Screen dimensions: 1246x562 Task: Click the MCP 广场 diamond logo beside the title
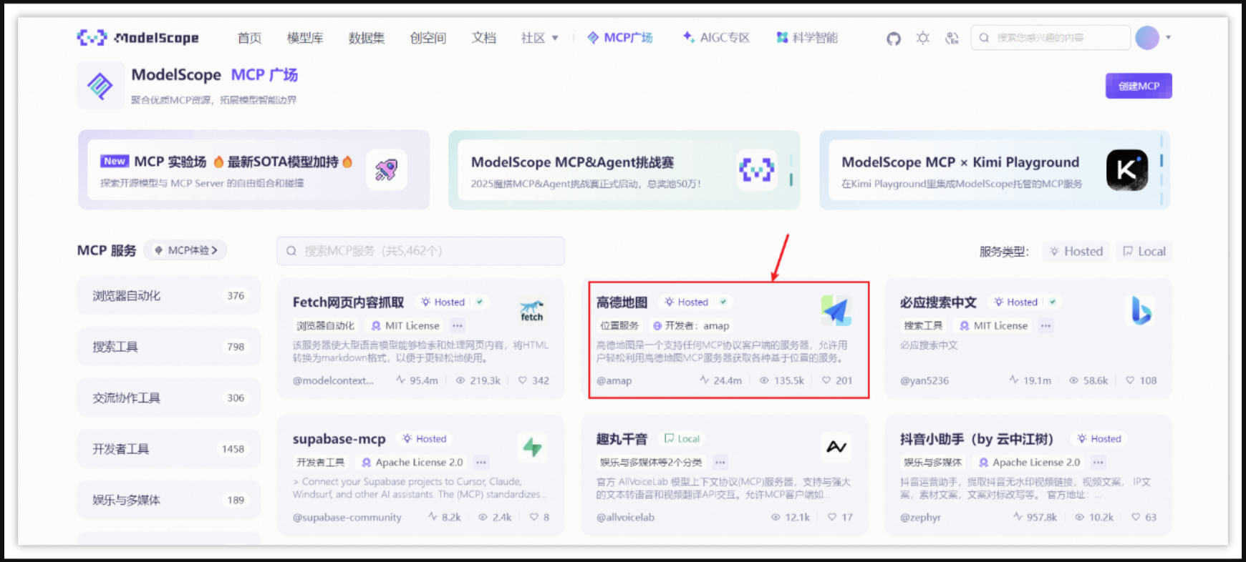coord(100,86)
